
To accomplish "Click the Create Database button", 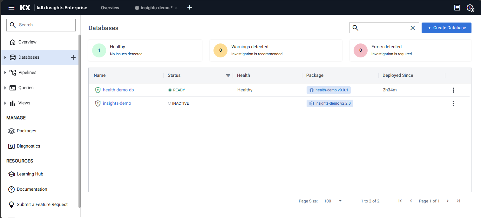I will (x=446, y=28).
